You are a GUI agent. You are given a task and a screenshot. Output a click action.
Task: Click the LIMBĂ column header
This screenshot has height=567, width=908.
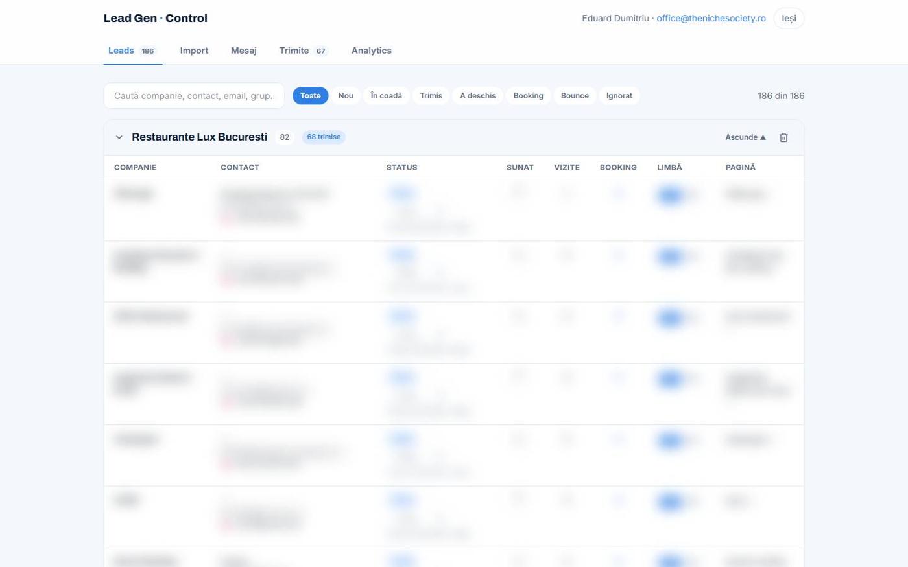coord(669,167)
